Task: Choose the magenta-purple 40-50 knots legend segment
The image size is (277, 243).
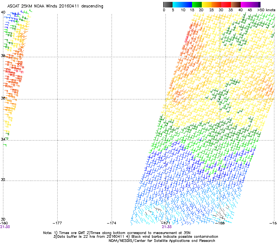Action: click(x=250, y=4)
